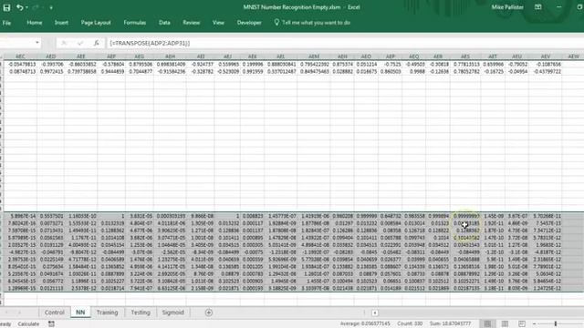This screenshot has height=328, width=584.
Task: Select the Review ribbon tab
Action: coord(191,23)
